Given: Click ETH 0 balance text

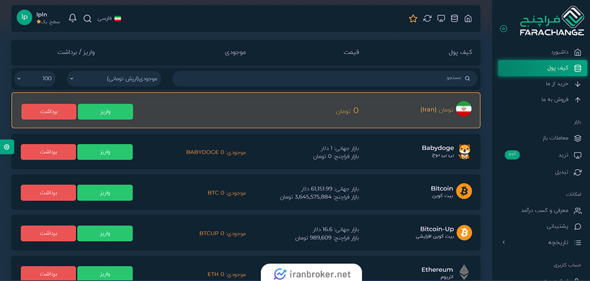Looking at the screenshot, I should 227,274.
